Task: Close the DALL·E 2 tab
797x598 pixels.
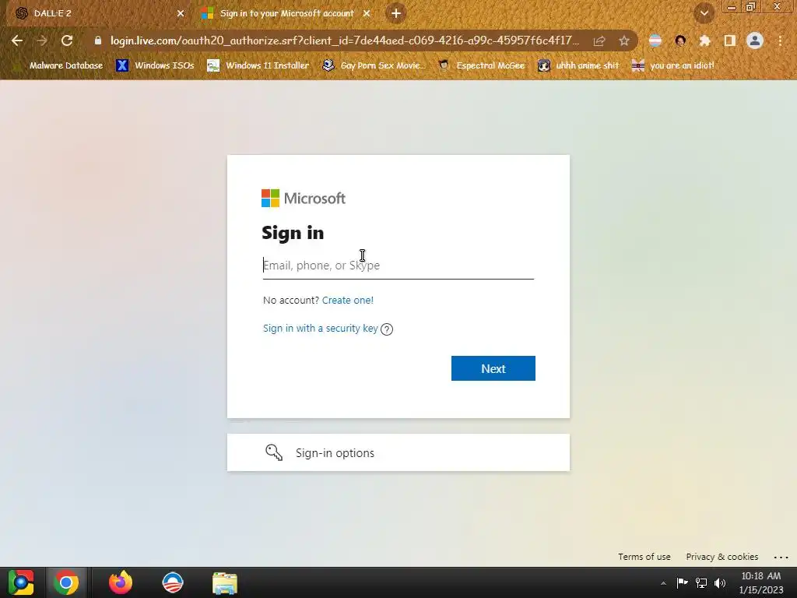Action: pyautogui.click(x=181, y=13)
